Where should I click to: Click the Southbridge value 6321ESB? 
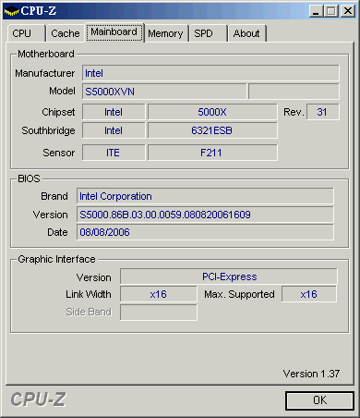click(x=212, y=130)
